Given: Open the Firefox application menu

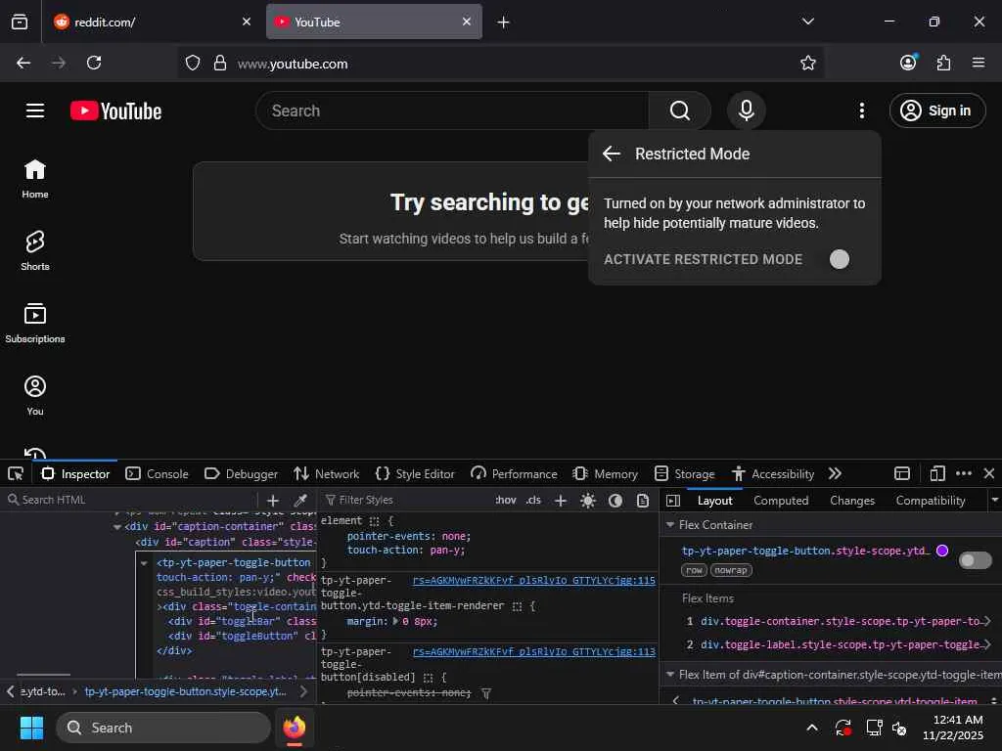Looking at the screenshot, I should pos(978,63).
